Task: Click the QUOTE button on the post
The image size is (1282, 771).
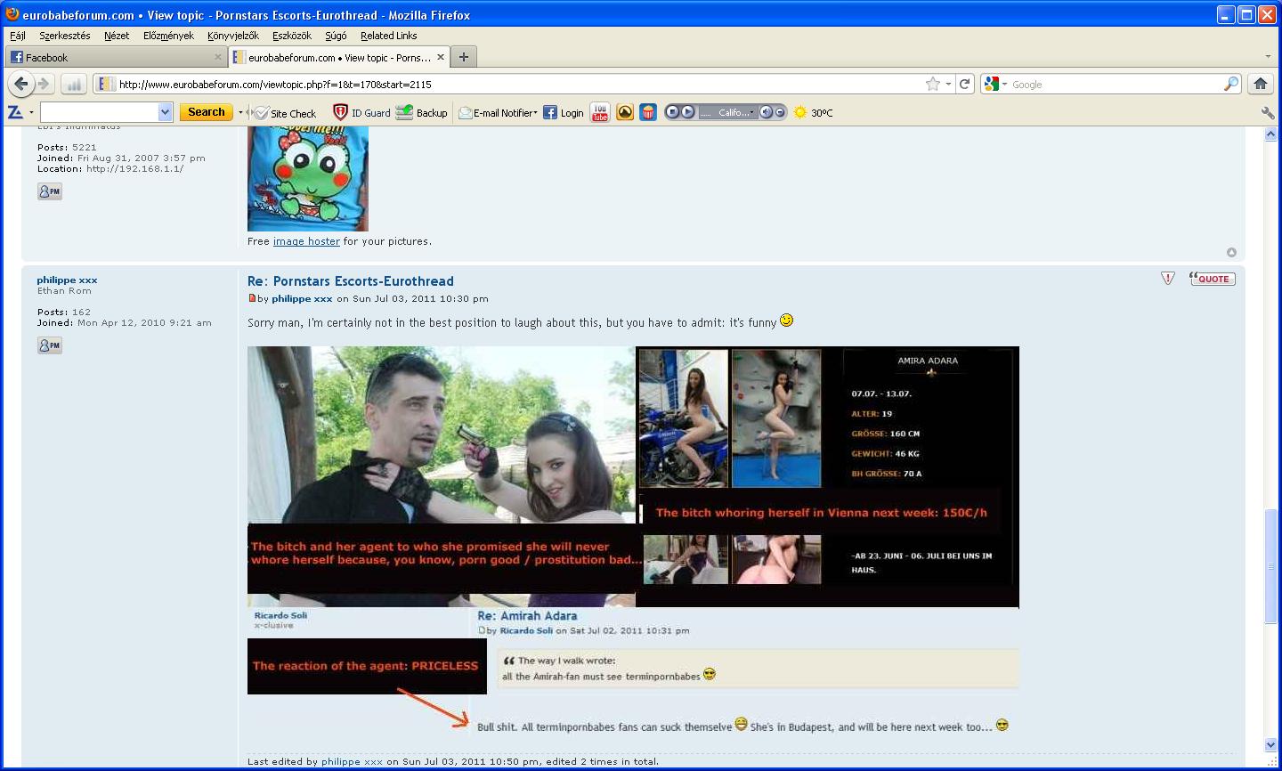Action: [1212, 279]
